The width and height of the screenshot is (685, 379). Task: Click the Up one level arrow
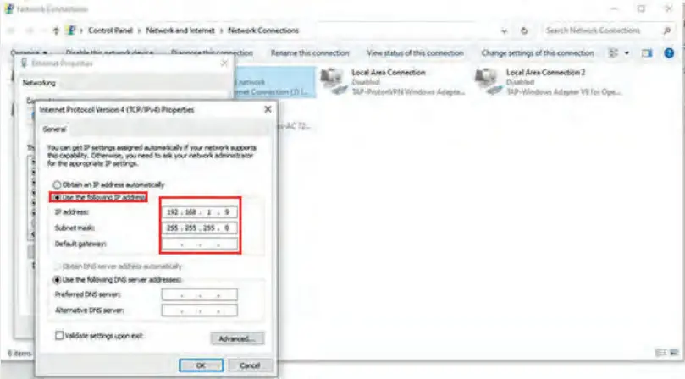(56, 30)
